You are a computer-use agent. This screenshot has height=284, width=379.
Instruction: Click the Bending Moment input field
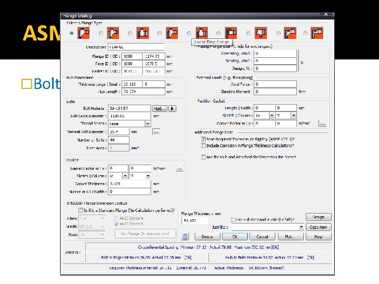click(x=275, y=92)
